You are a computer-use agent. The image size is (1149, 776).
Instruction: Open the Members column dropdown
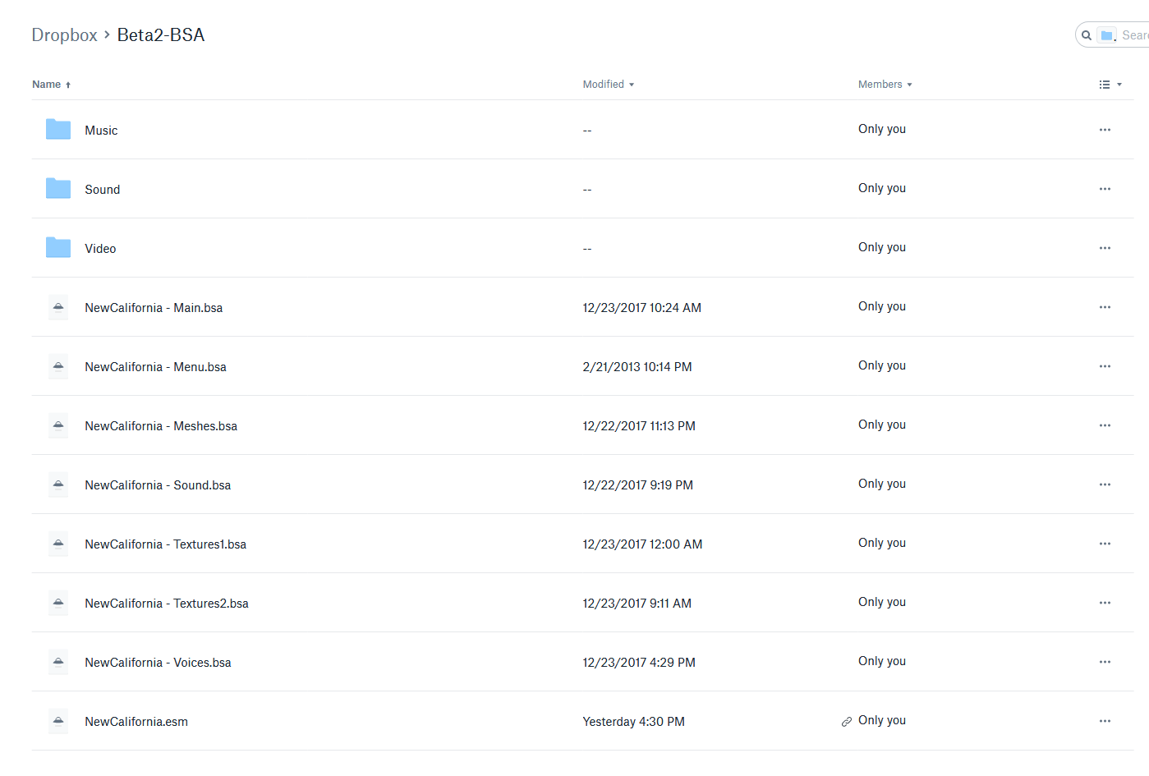(885, 85)
